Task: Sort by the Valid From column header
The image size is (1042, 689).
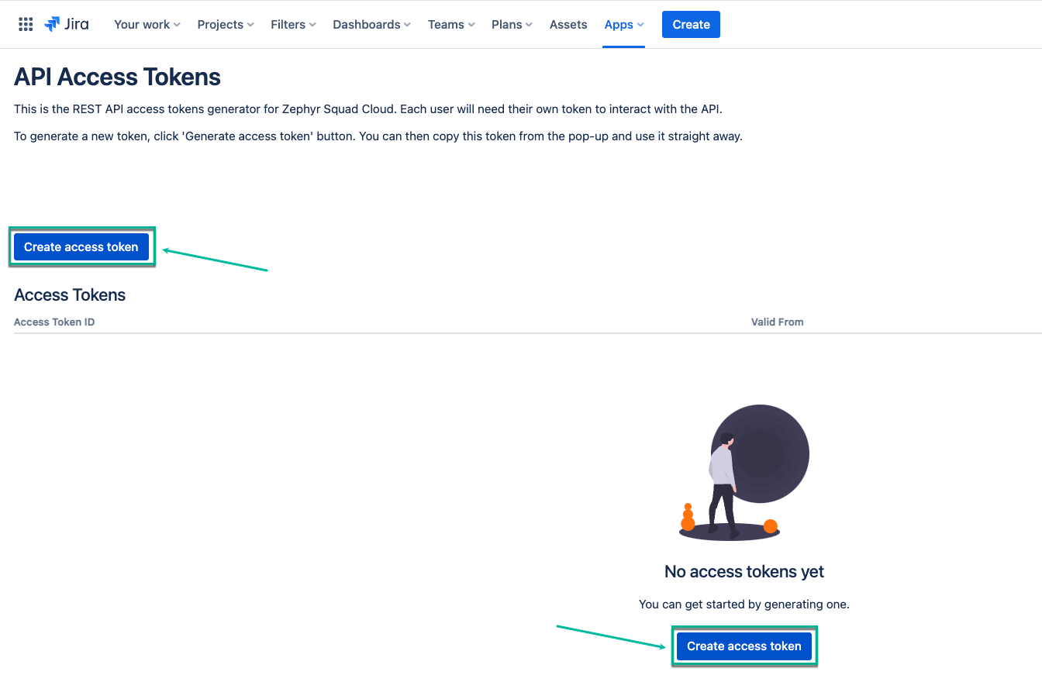Action: 778,322
